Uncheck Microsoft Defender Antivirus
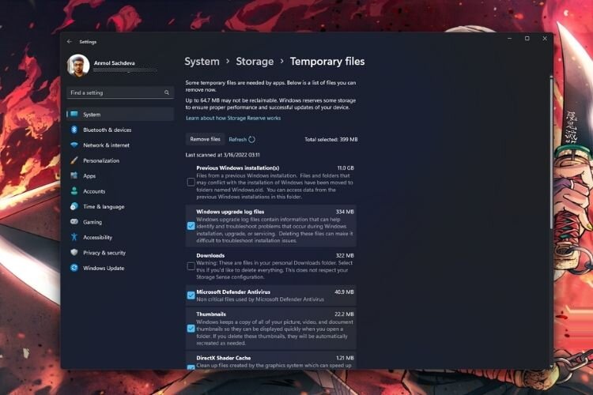 191,295
